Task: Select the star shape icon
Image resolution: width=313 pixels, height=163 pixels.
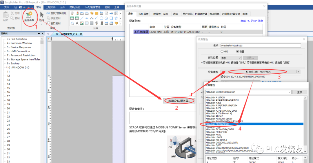Action: [116, 18]
